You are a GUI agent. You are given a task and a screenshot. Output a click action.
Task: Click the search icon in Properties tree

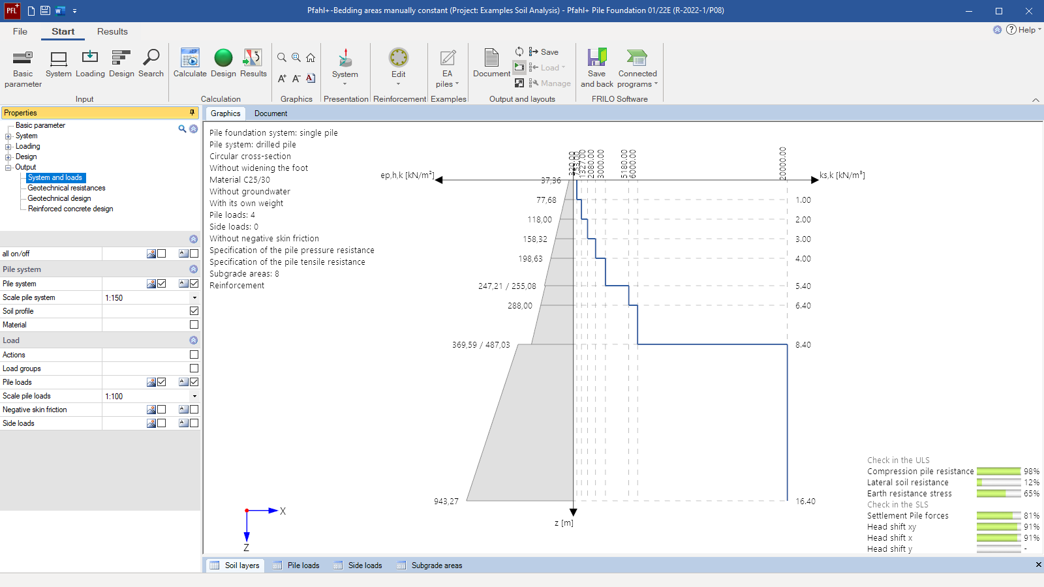click(x=182, y=128)
